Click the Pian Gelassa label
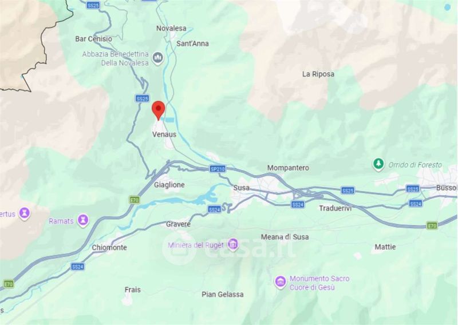Viewport: 458px width, 325px height. 223,294
